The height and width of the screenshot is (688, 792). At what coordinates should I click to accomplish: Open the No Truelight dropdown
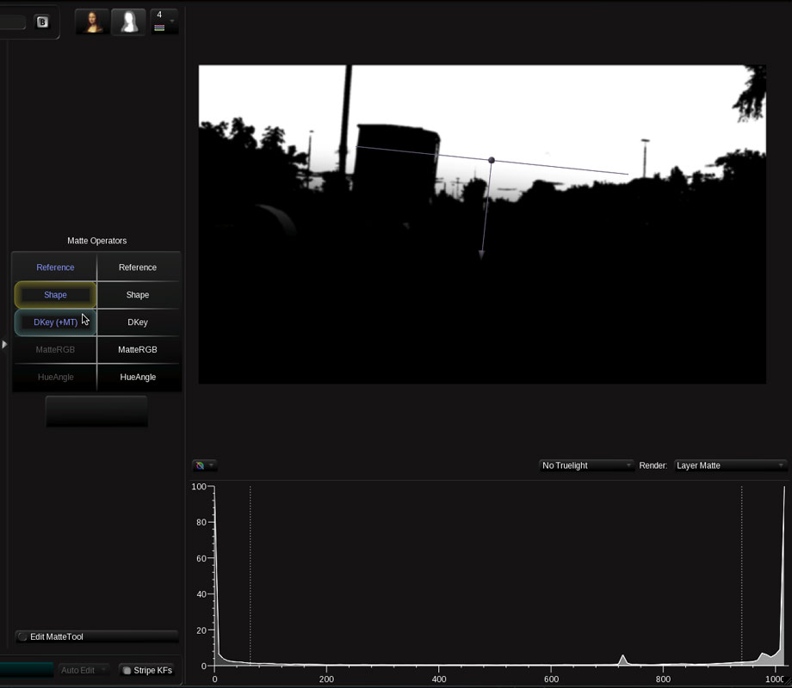[586, 465]
